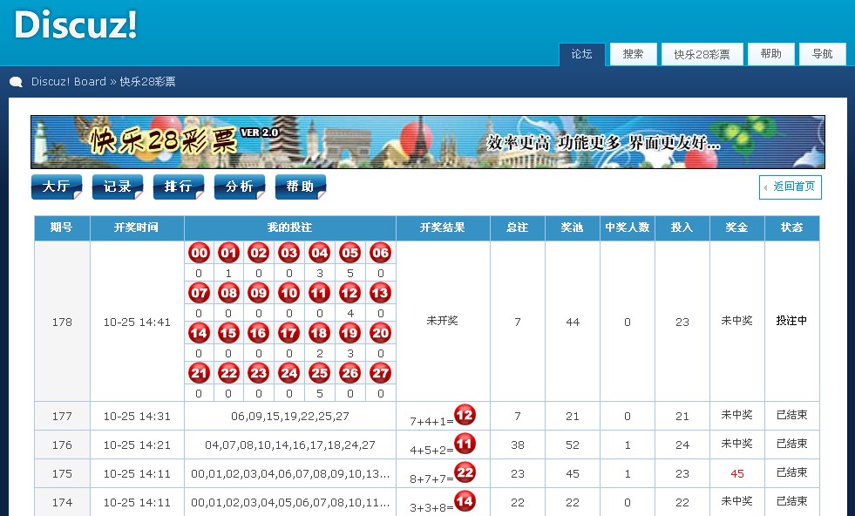Open the 导航 tab
This screenshot has height=516, width=855.
point(822,54)
